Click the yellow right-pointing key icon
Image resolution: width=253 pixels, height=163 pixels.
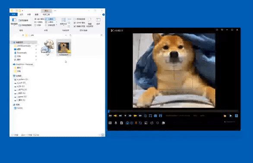(x=135, y=116)
